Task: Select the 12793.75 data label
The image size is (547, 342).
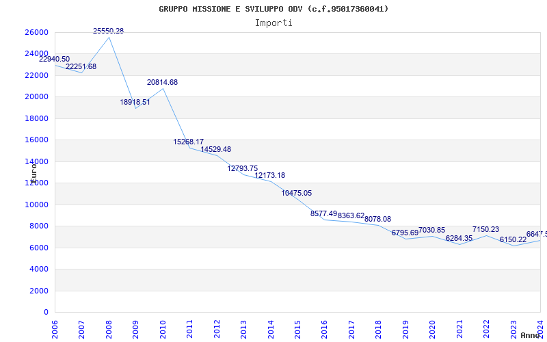Action: pos(243,168)
